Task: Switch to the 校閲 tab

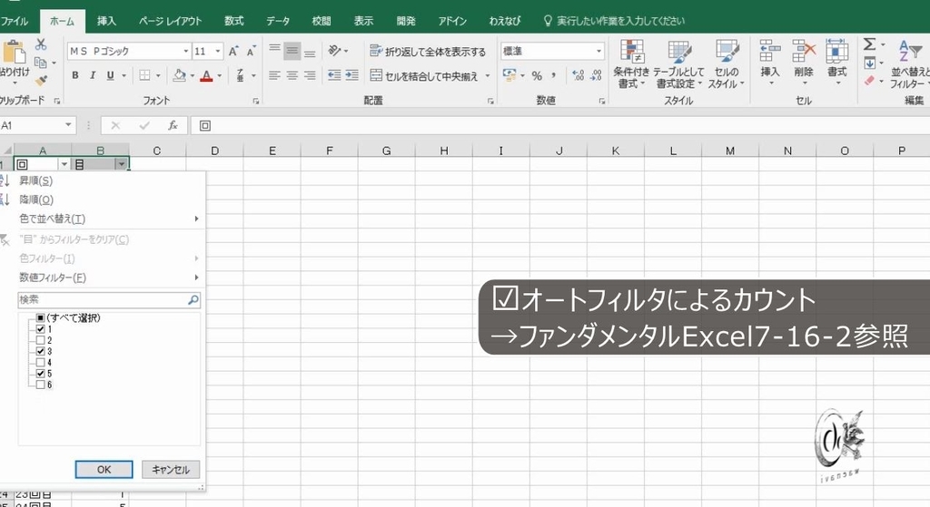Action: 322,22
